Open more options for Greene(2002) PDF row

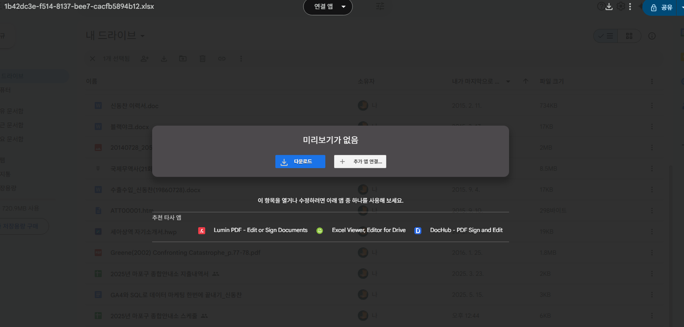(x=652, y=253)
